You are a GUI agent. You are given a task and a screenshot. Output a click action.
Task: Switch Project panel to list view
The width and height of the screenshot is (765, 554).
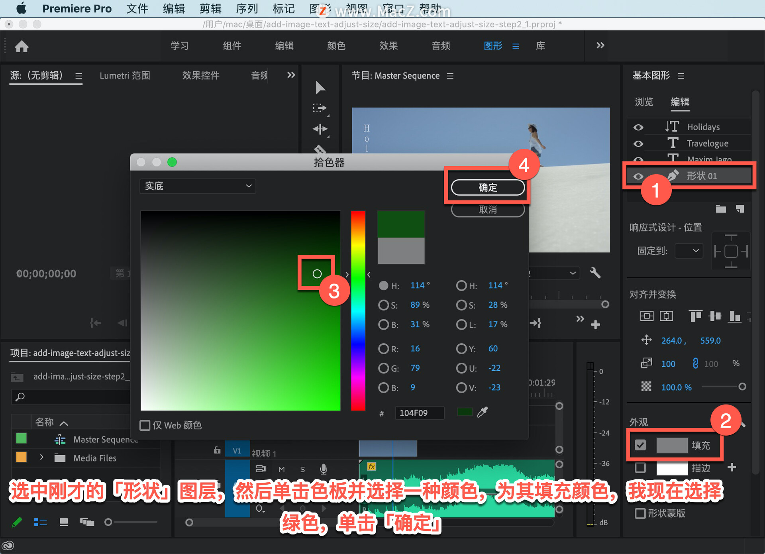pyautogui.click(x=40, y=522)
